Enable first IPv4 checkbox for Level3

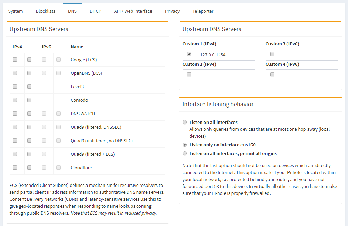tap(15, 87)
